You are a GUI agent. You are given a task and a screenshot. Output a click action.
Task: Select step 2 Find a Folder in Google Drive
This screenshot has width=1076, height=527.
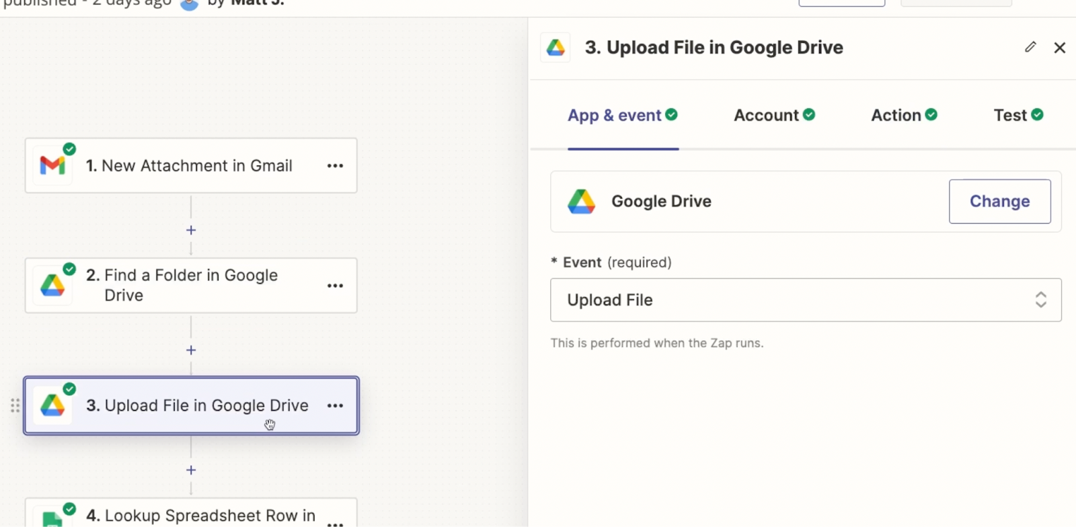(x=191, y=286)
